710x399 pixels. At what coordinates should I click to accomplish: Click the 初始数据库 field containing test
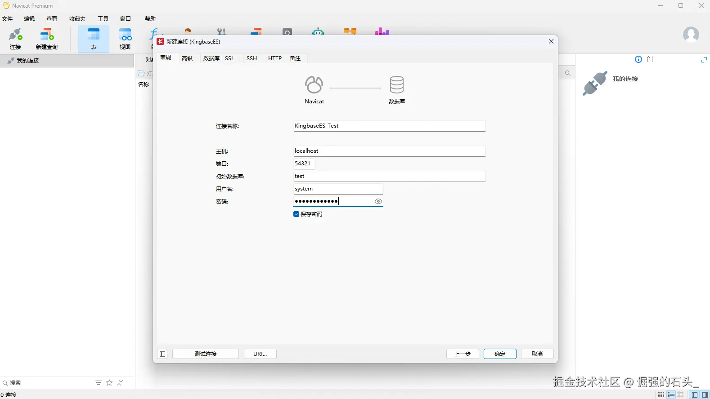click(389, 176)
